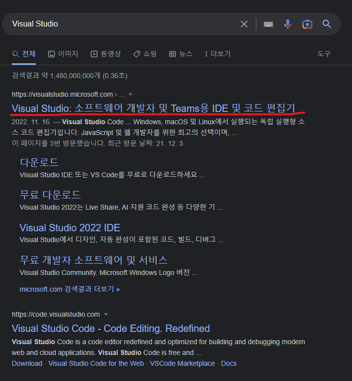Click the 'Visual Studio 2022는 Live Share' snippet

point(121,207)
